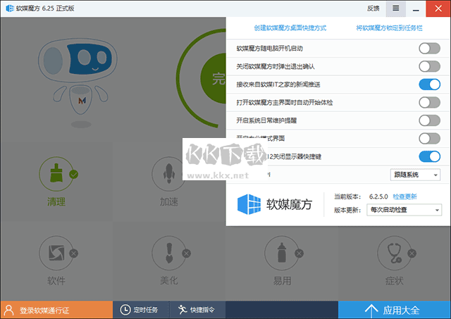Toggle the 模式界面 switch

tap(429, 139)
